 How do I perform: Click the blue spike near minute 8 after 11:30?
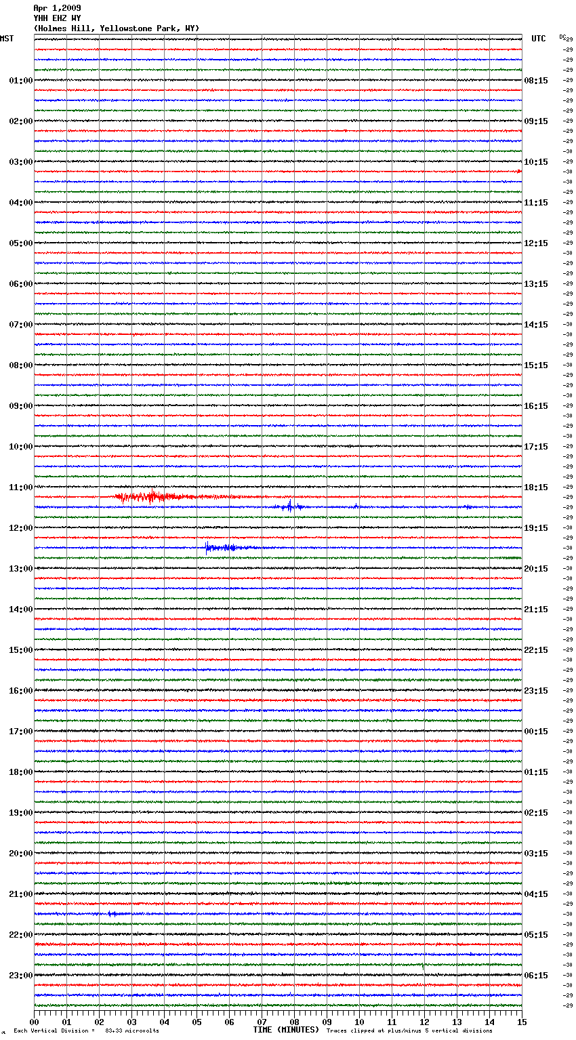coord(290,506)
